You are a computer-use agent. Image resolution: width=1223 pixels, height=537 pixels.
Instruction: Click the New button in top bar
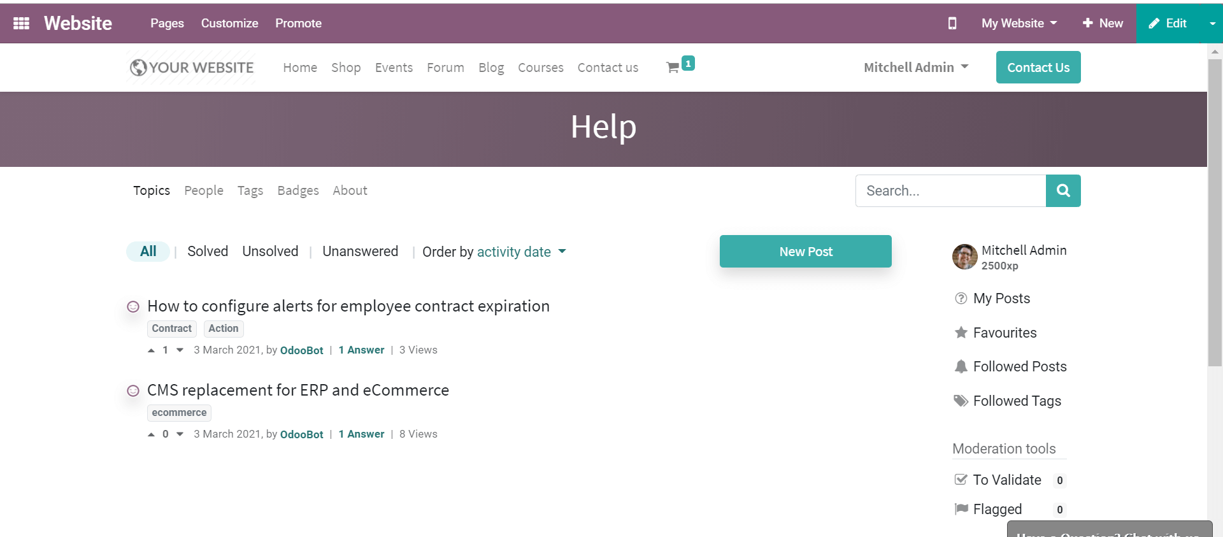click(1103, 23)
